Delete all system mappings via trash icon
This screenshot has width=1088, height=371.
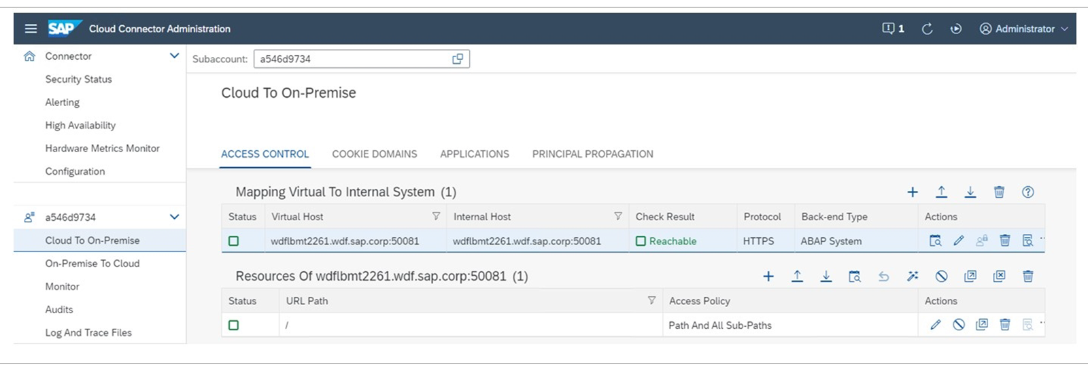pyautogui.click(x=999, y=192)
